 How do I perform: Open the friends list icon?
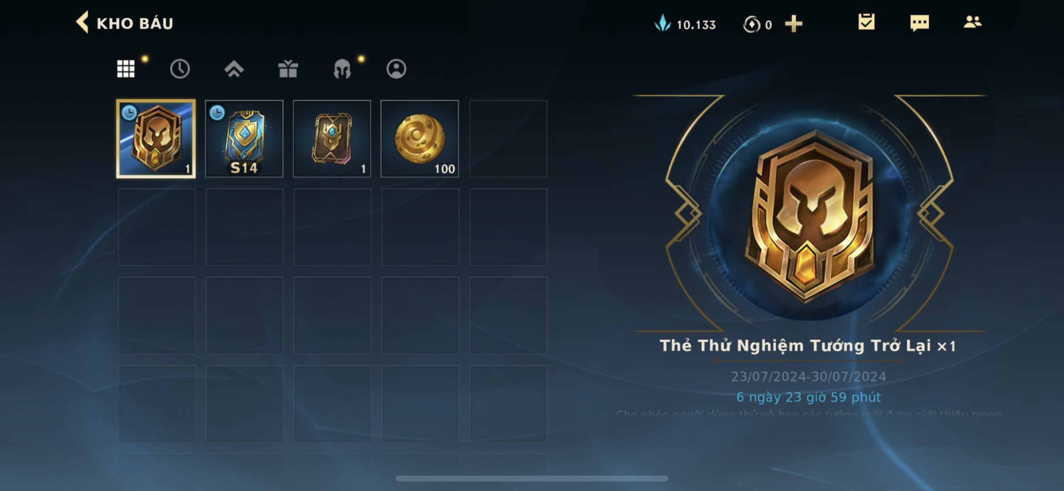coord(972,22)
